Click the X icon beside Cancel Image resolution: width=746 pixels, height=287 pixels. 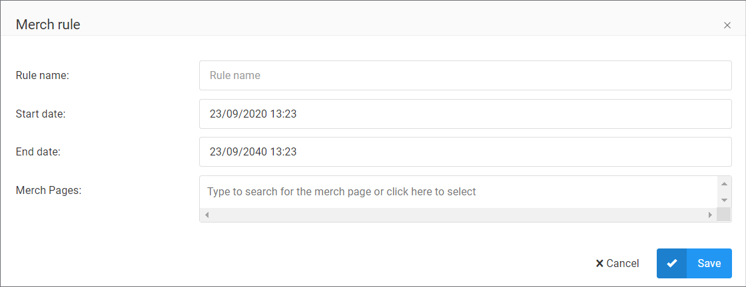(x=599, y=263)
